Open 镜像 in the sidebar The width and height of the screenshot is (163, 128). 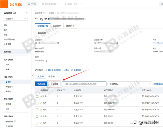click(7, 69)
